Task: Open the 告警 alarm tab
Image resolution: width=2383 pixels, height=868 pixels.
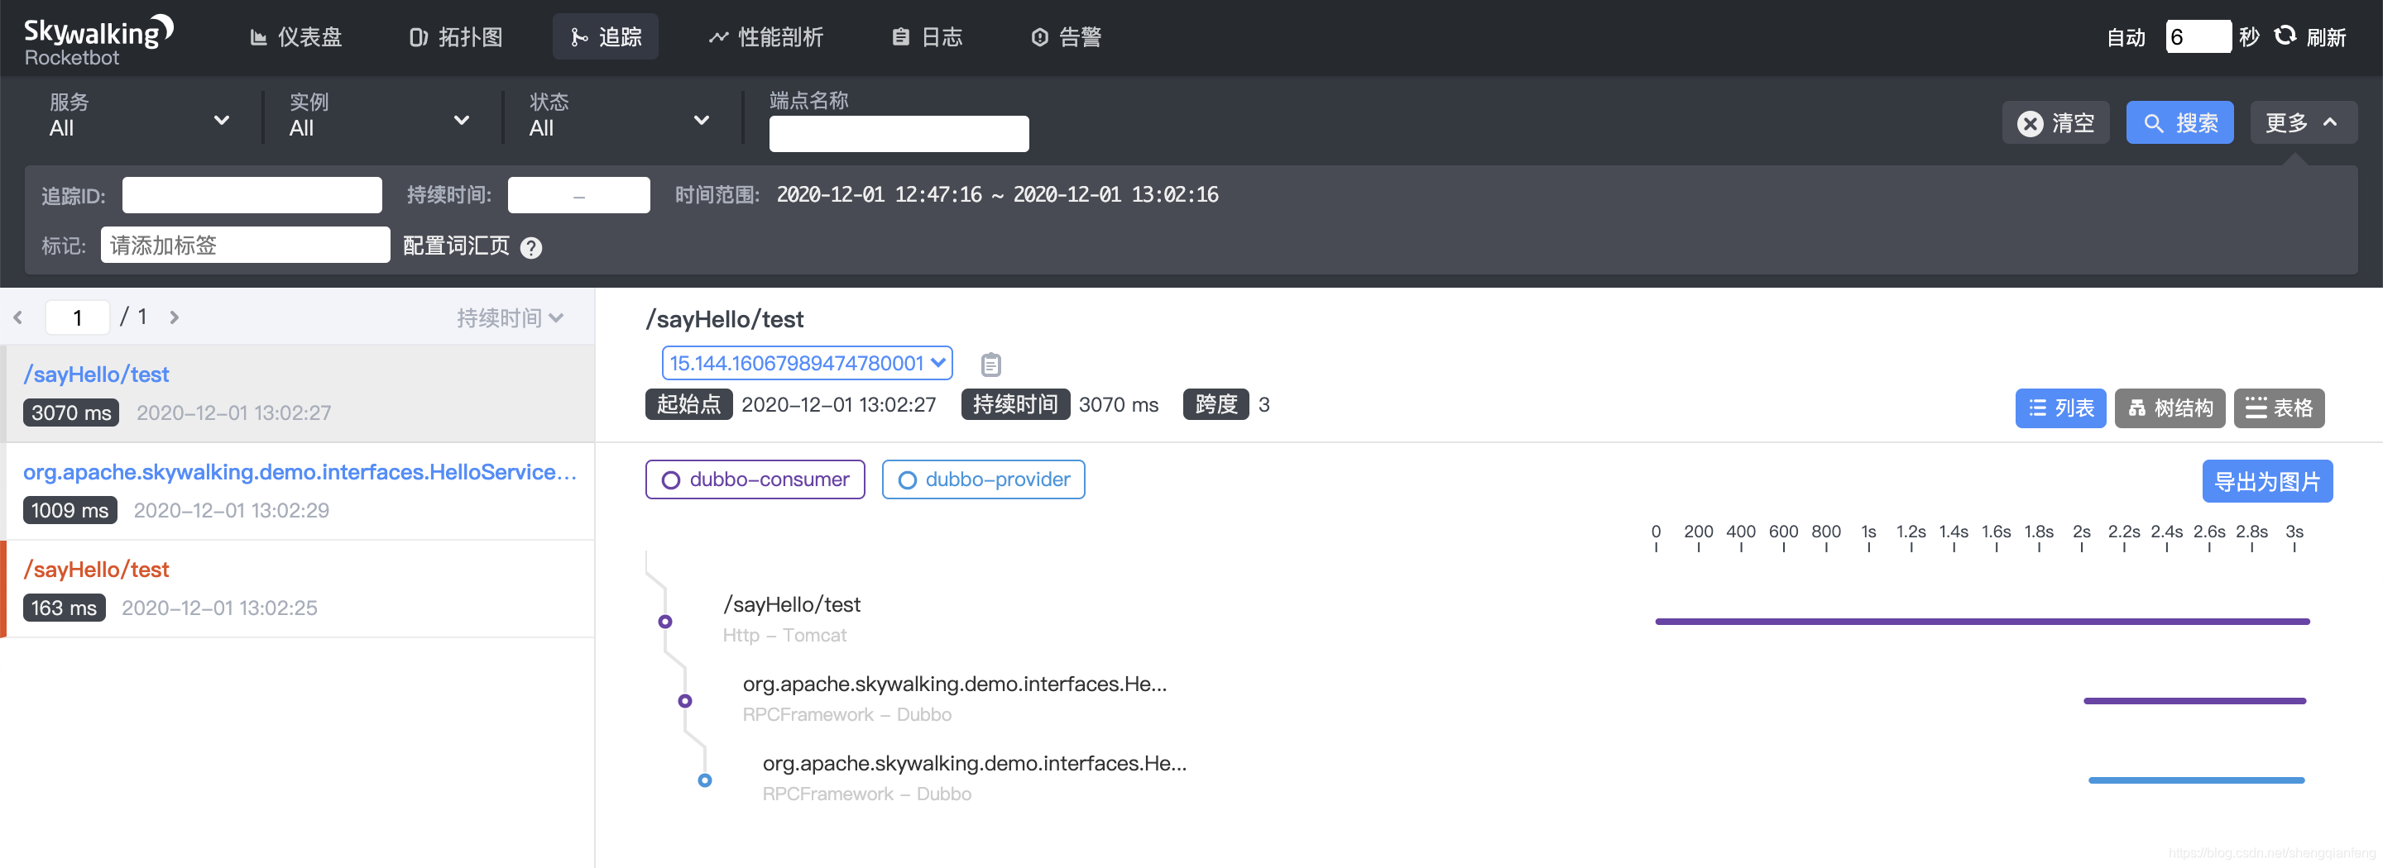Action: 1066,37
